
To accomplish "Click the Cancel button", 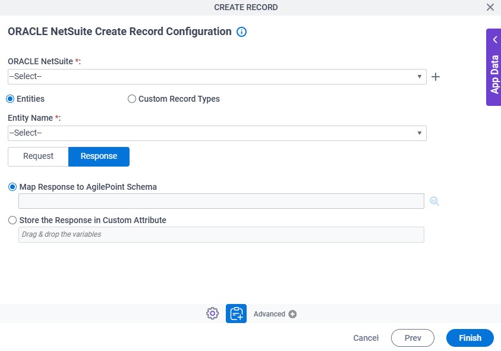I will click(x=366, y=338).
